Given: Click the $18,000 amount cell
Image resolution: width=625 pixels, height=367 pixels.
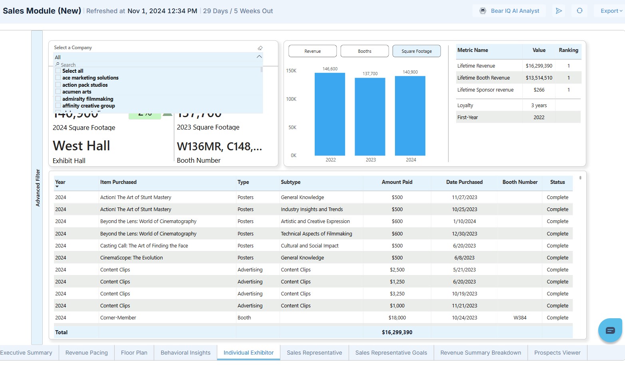Looking at the screenshot, I should pos(397,318).
